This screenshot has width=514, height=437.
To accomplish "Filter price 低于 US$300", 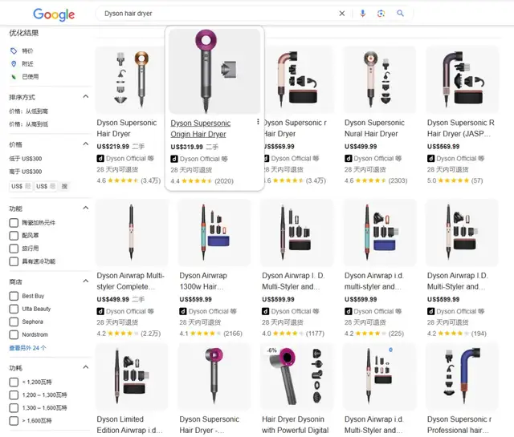I will (26, 159).
